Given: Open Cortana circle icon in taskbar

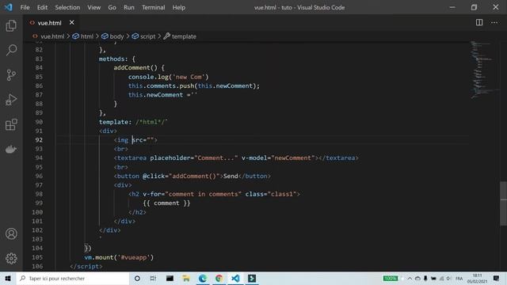Looking at the screenshot, I should coord(137,278).
